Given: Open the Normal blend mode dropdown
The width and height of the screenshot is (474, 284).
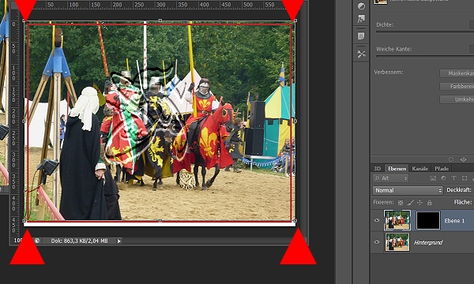Looking at the screenshot, I should coord(408,190).
